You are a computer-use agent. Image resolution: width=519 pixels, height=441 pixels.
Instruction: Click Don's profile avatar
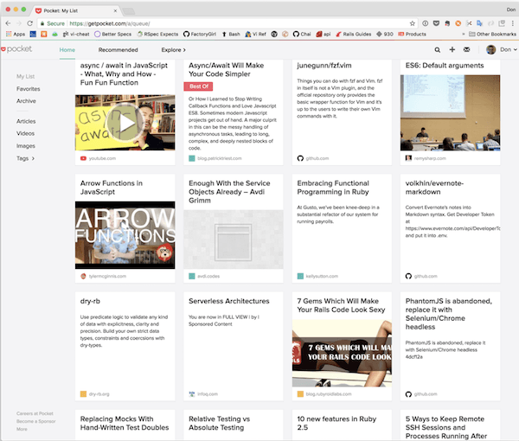point(490,49)
